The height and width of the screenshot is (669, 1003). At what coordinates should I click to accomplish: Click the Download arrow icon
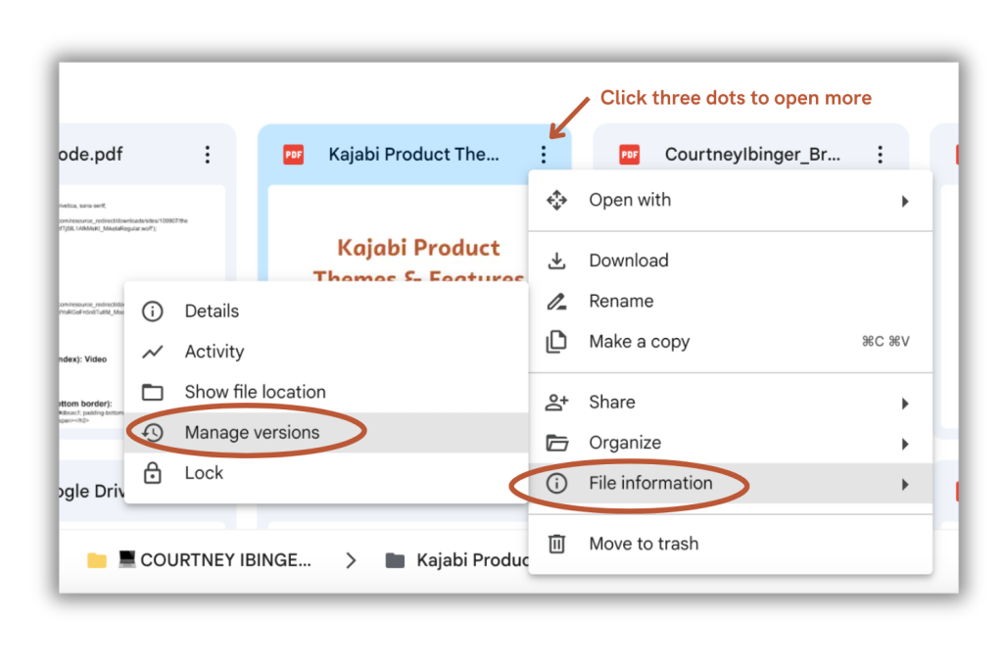556,261
